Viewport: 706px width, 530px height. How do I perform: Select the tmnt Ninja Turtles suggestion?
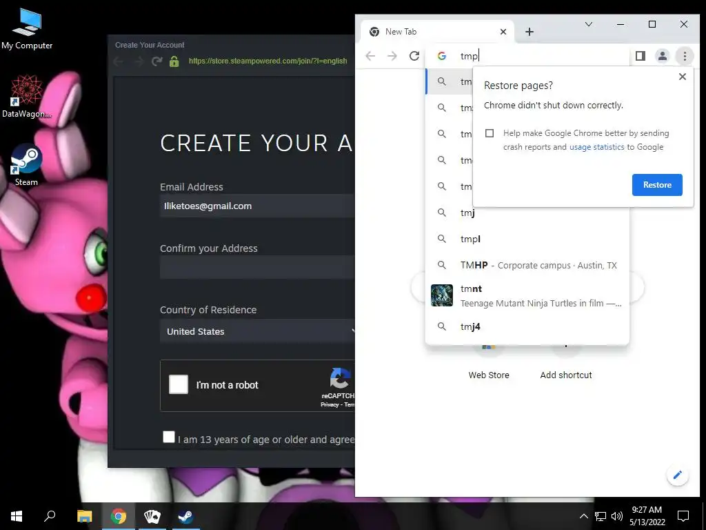tap(527, 295)
